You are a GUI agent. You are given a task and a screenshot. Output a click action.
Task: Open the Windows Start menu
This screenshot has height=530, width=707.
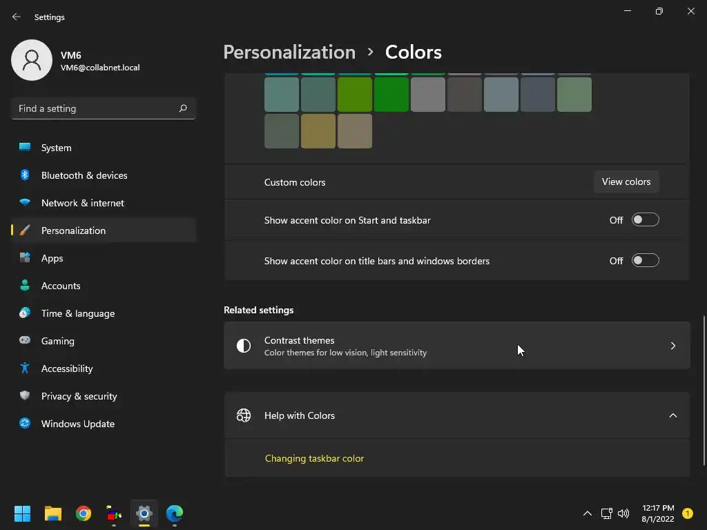(x=23, y=513)
